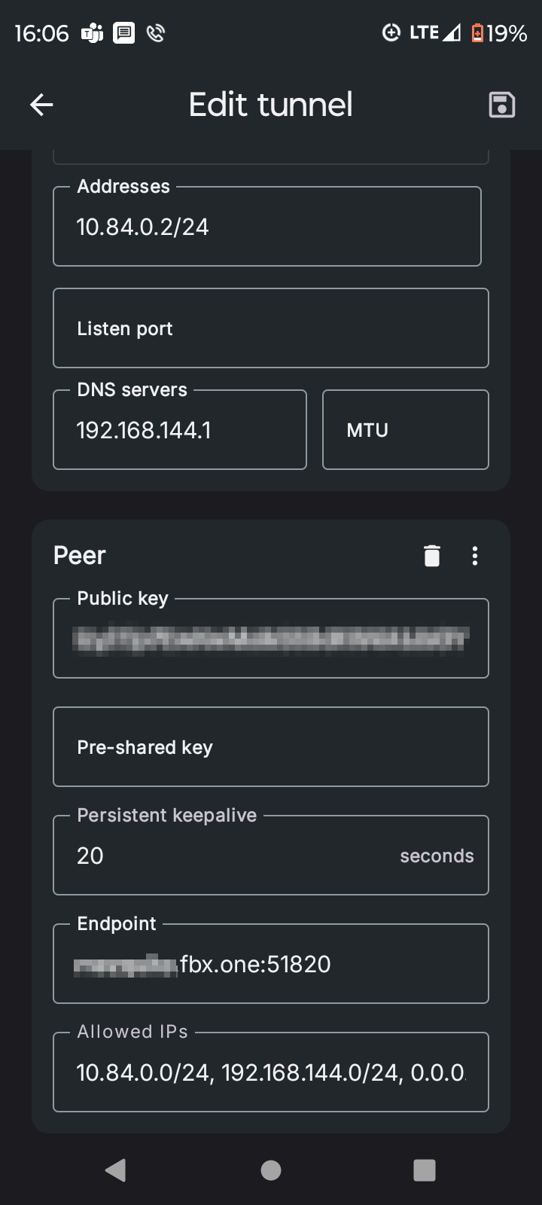542x1205 pixels.
Task: Tap the Android home circle button
Action: point(271,1170)
